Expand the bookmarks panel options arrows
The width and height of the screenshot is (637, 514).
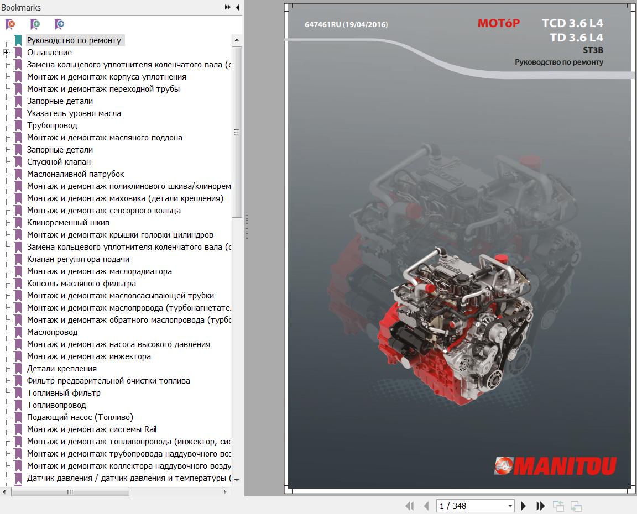click(x=227, y=7)
